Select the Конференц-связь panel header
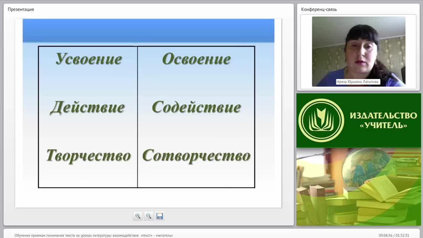This screenshot has width=423, height=238. coord(319,9)
